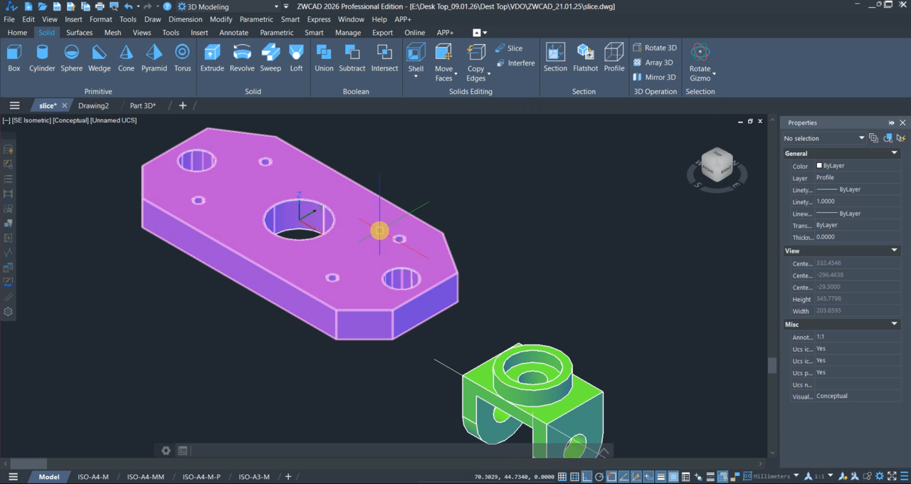Activate the Subtract boolean tool

[352, 58]
